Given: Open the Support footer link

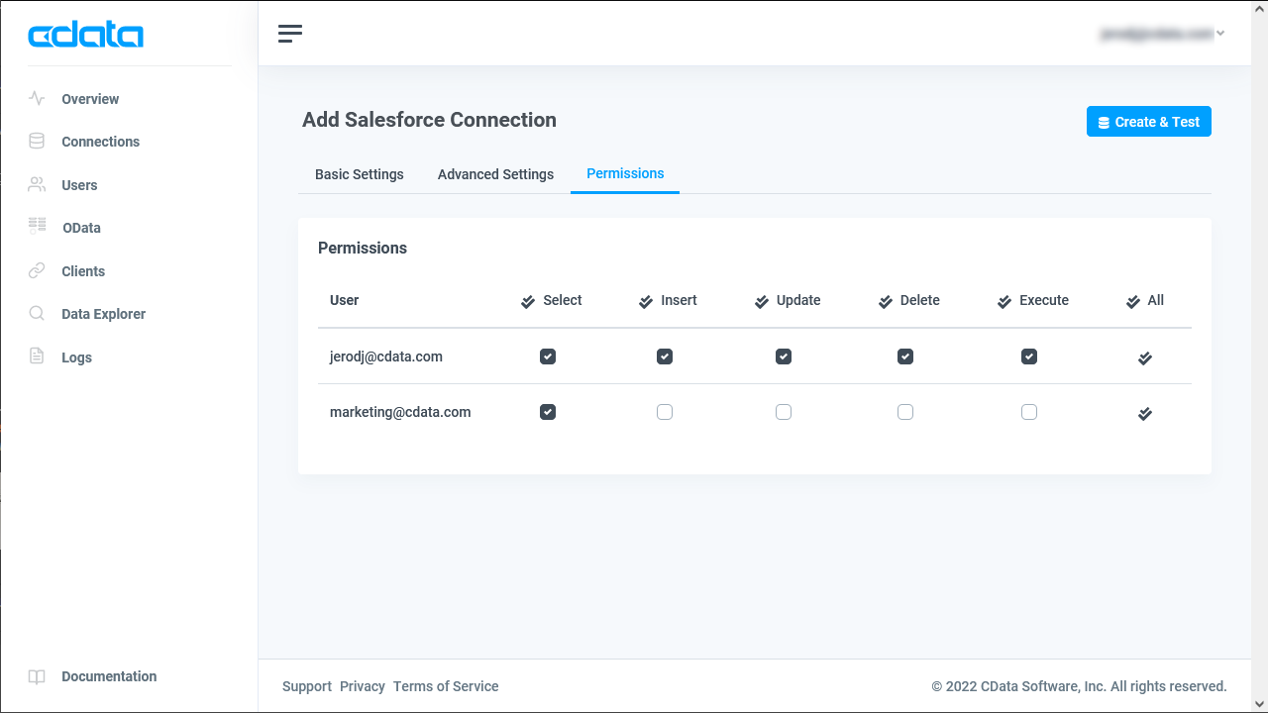Looking at the screenshot, I should (x=307, y=686).
